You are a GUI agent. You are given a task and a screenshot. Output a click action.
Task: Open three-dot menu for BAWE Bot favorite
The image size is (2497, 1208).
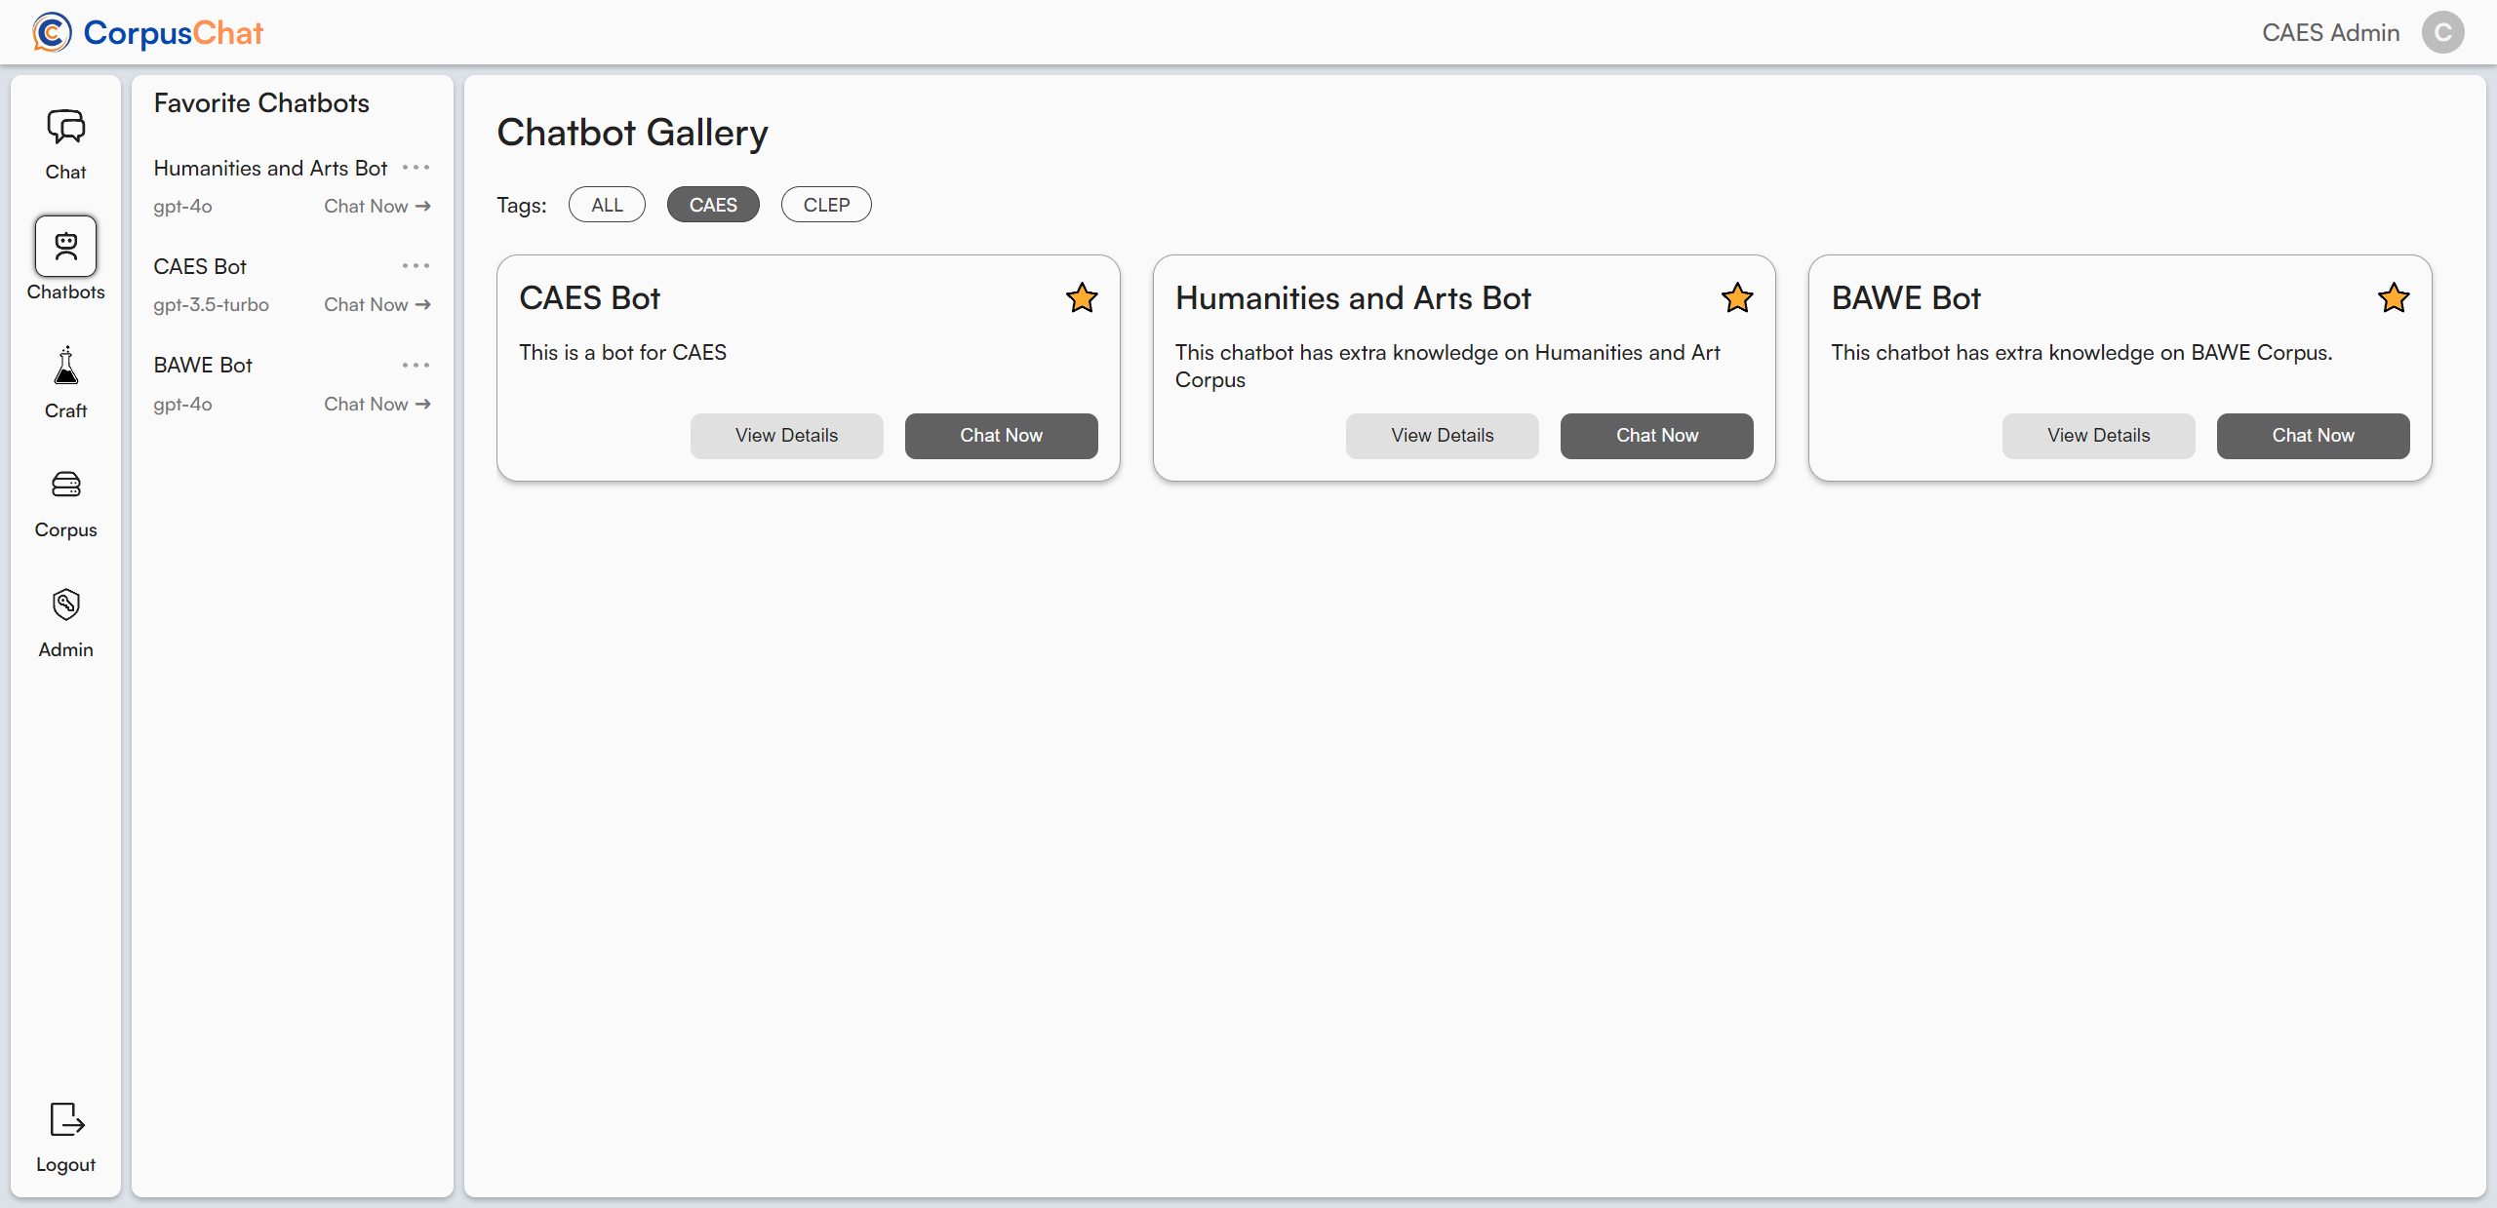(x=416, y=365)
